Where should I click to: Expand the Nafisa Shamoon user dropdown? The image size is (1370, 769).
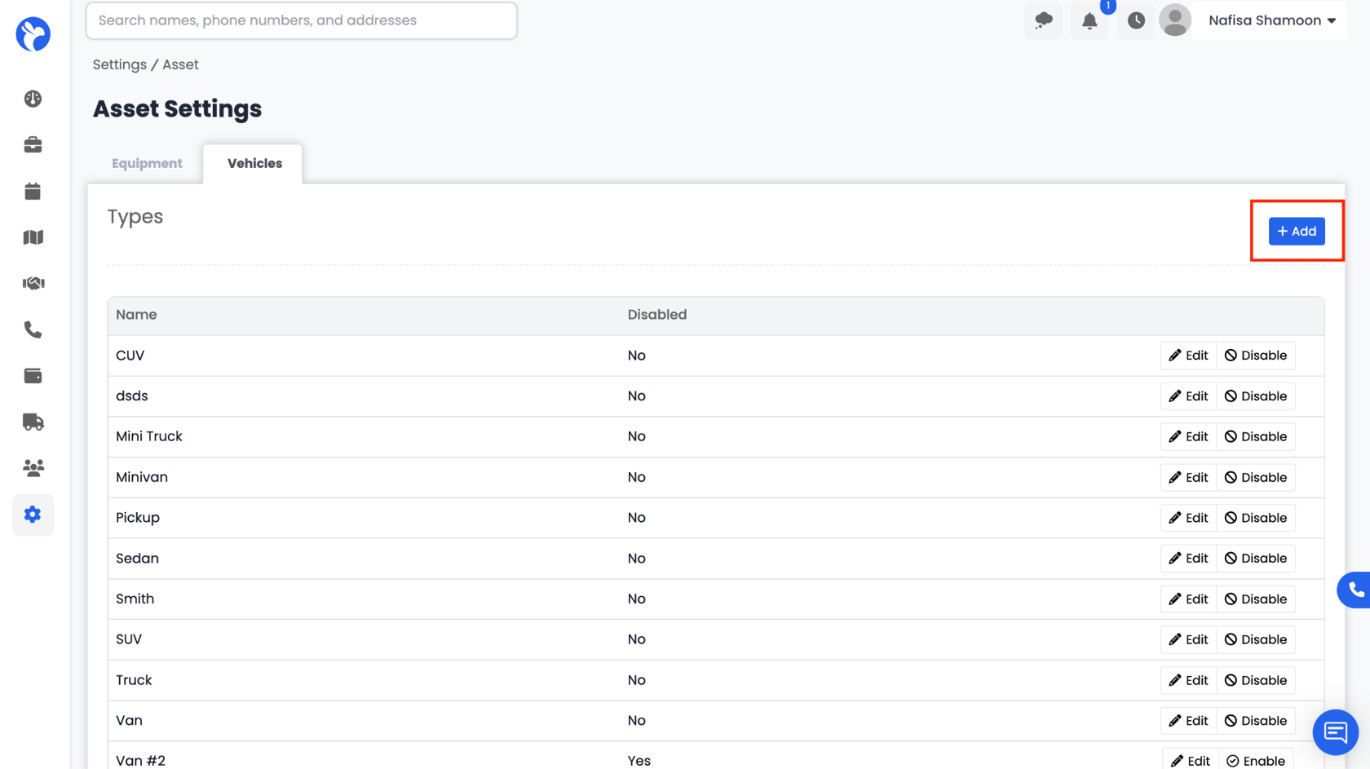[x=1271, y=20]
